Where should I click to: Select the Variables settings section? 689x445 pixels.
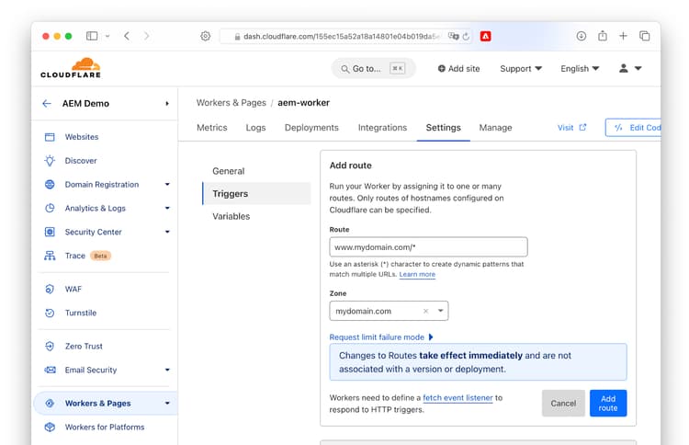[232, 216]
